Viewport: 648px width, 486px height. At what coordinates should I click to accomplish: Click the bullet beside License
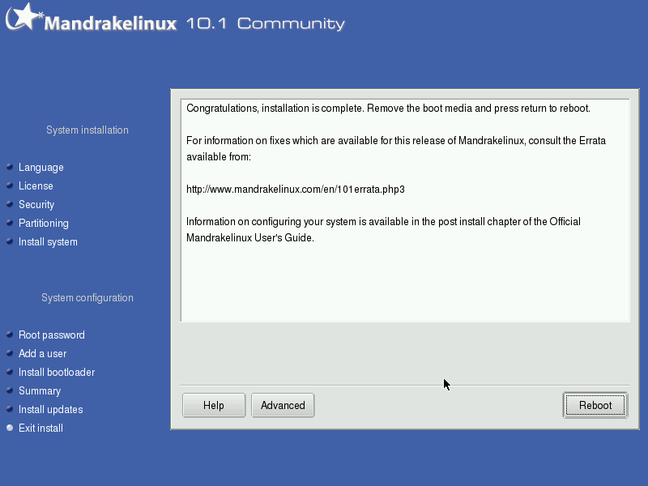(x=10, y=185)
